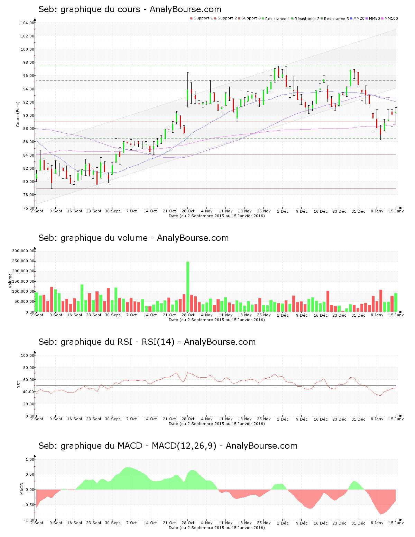Select the 'Résistance 3' legend label
The height and width of the screenshot is (537, 415).
[336, 19]
